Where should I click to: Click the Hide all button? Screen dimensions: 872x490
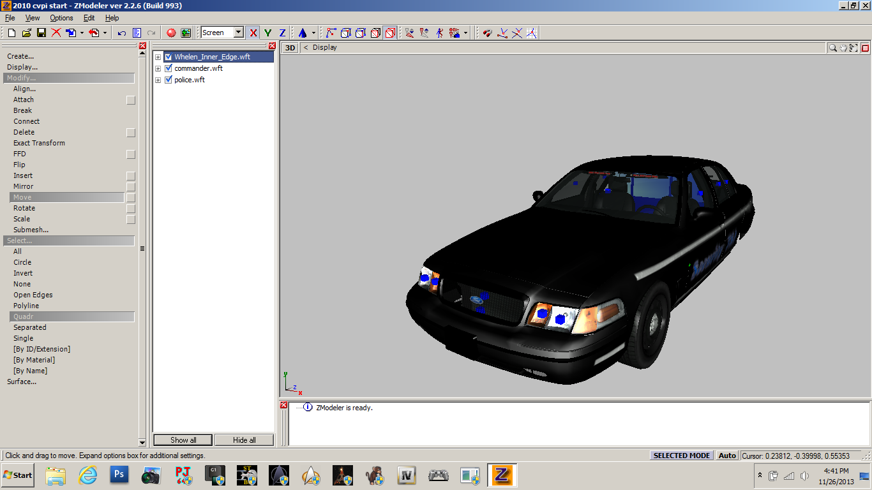pyautogui.click(x=244, y=440)
